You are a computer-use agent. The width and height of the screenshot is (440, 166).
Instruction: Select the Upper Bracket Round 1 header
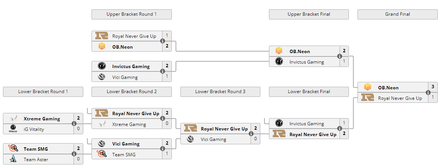131,14
